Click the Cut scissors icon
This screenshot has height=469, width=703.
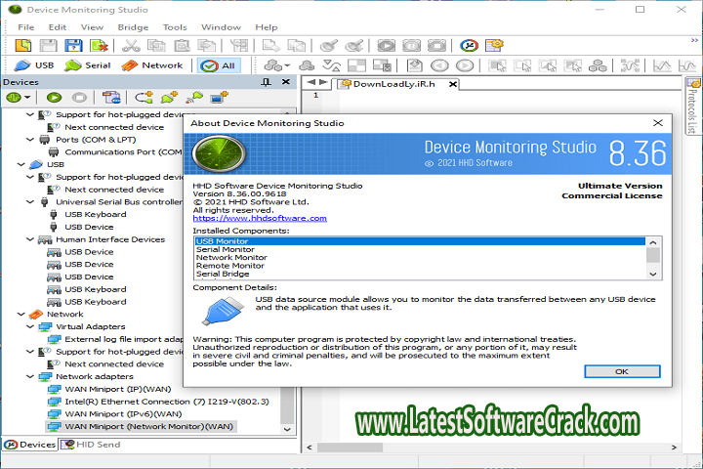(x=130, y=45)
